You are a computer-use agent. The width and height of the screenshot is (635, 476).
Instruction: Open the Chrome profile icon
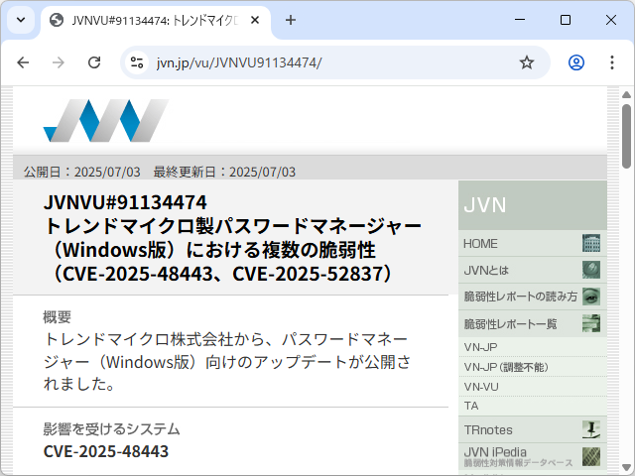pyautogui.click(x=576, y=62)
